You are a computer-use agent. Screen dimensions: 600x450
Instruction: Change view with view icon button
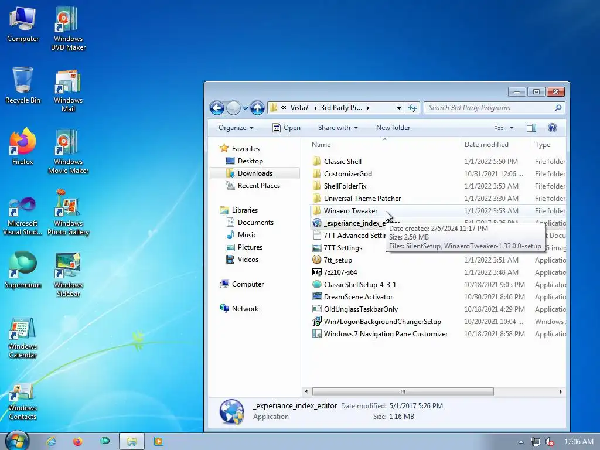click(x=499, y=128)
